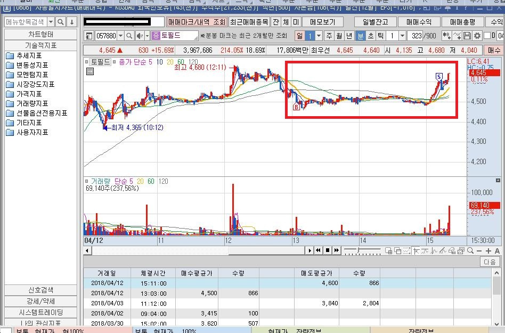Select the 월 (monthly) period button
Viewport: 505px width, 333px height.
coord(339,35)
